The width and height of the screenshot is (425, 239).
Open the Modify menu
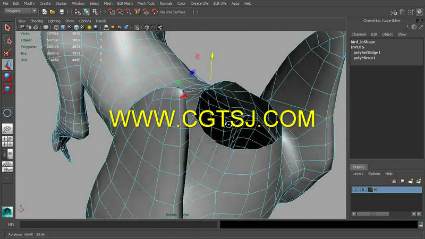(x=29, y=4)
